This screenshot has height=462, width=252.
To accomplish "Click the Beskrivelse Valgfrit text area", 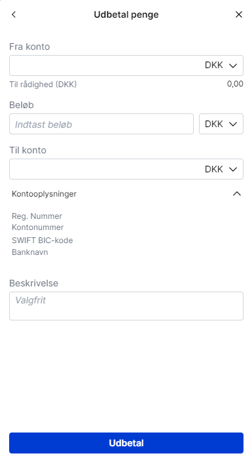I will 126,306.
